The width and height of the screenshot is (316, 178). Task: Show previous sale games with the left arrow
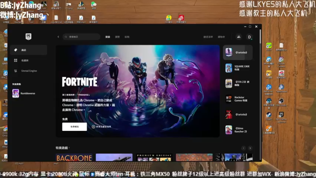243,148
